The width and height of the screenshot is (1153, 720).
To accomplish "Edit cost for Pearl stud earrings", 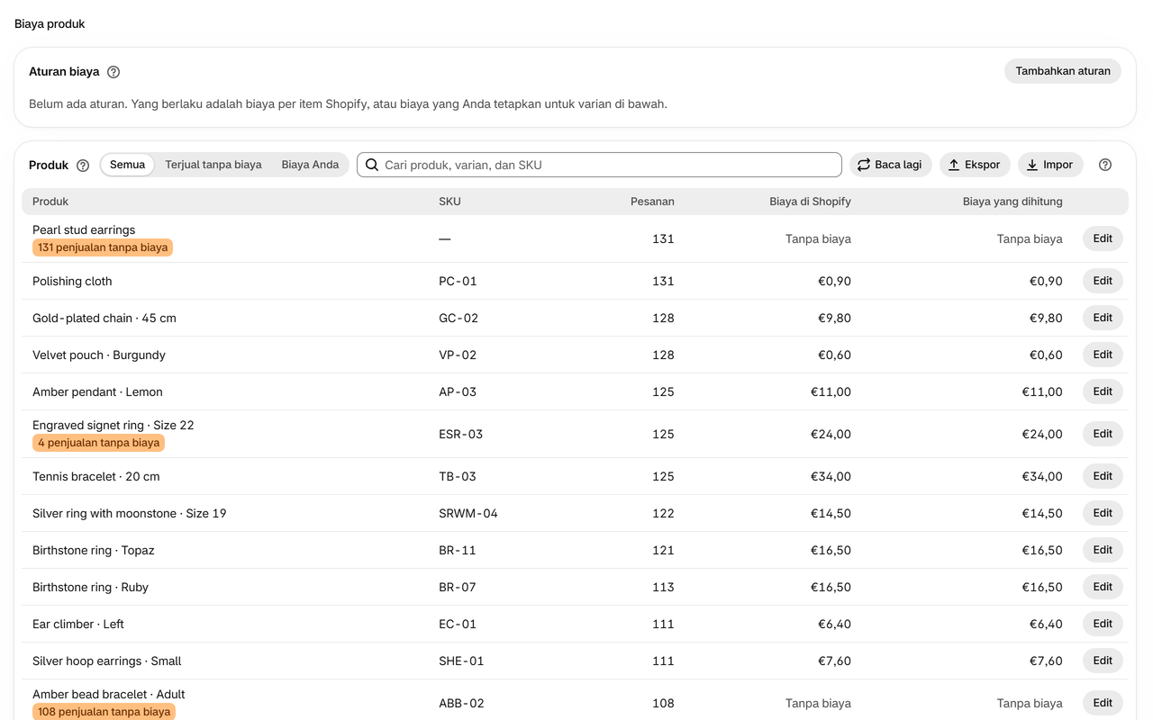I will (x=1103, y=238).
